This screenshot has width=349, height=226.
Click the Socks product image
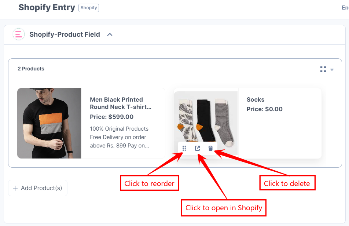[205, 117]
